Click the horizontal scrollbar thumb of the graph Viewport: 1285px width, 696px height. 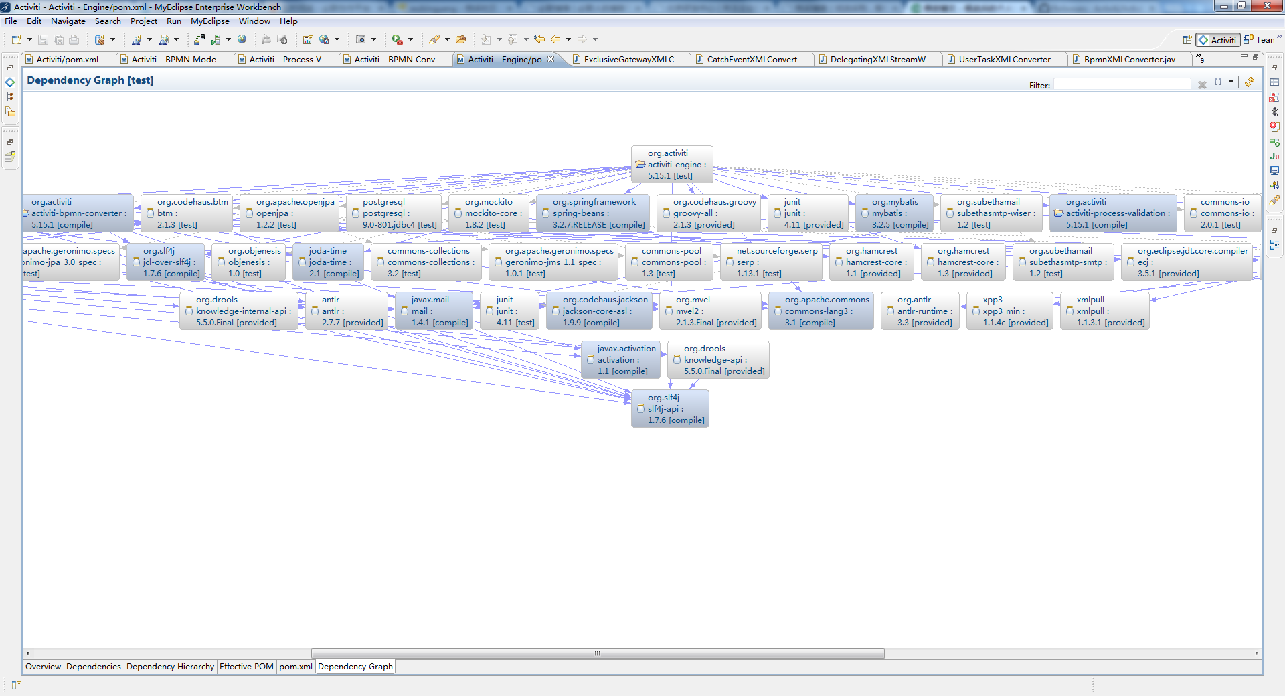(x=598, y=653)
